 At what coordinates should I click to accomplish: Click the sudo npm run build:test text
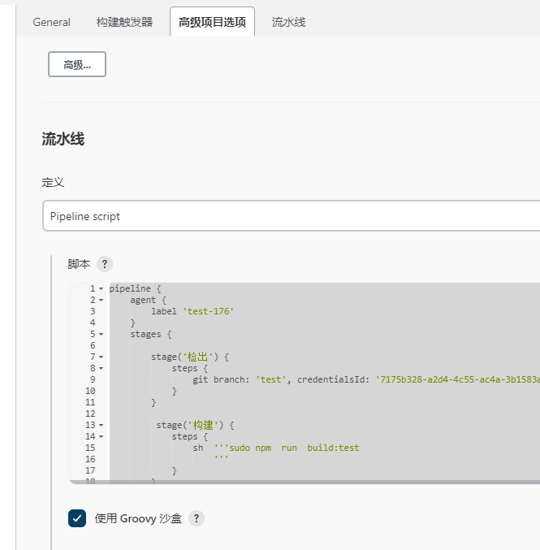click(x=294, y=448)
